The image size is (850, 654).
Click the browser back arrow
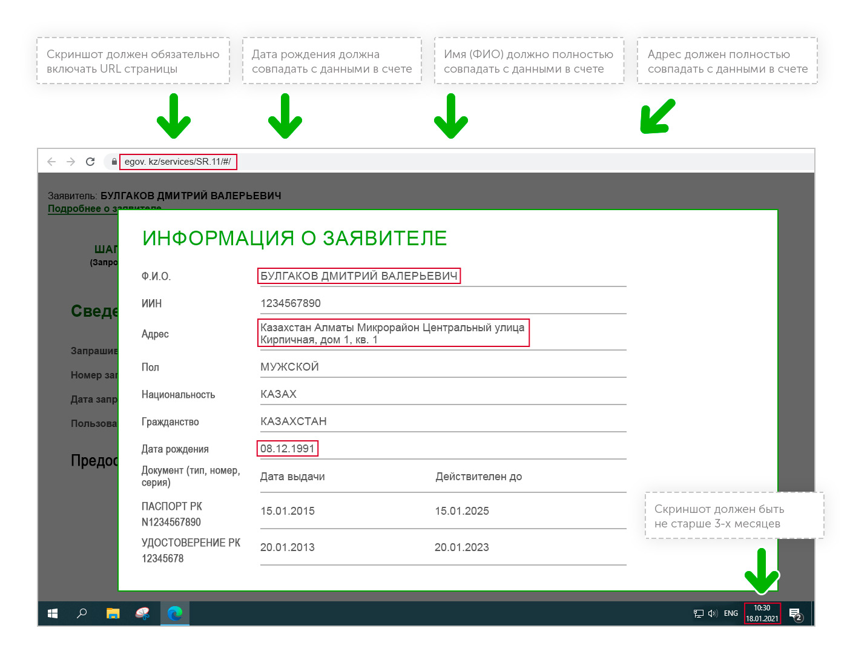(x=51, y=162)
